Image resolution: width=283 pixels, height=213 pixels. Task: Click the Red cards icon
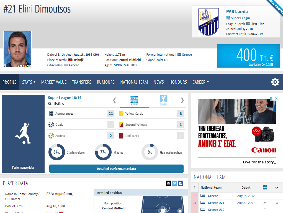121,135
